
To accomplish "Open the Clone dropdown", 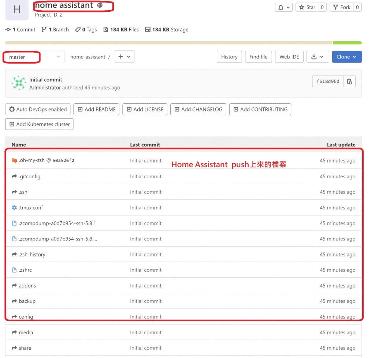I will 347,57.
